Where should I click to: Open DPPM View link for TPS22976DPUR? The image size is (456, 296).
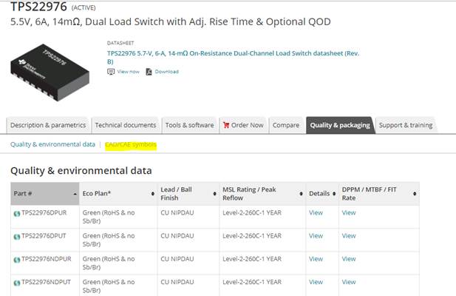click(x=349, y=213)
